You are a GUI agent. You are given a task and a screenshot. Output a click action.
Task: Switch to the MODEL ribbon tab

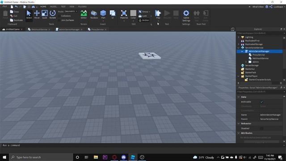54,7
